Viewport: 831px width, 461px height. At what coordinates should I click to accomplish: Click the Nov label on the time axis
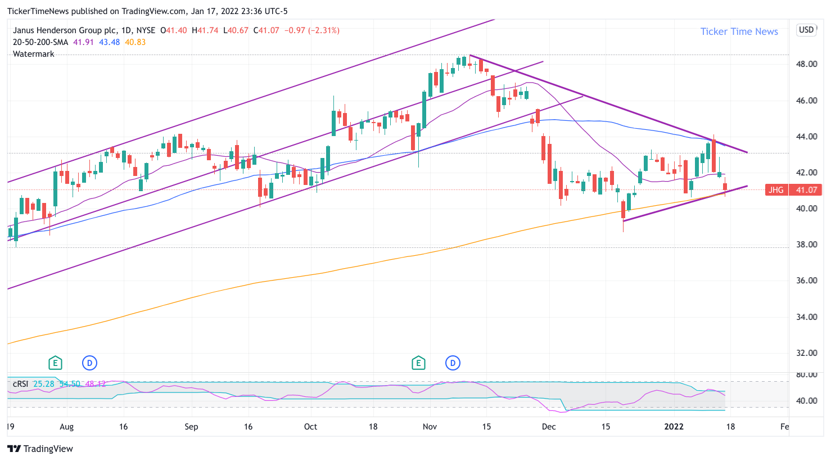coord(430,427)
